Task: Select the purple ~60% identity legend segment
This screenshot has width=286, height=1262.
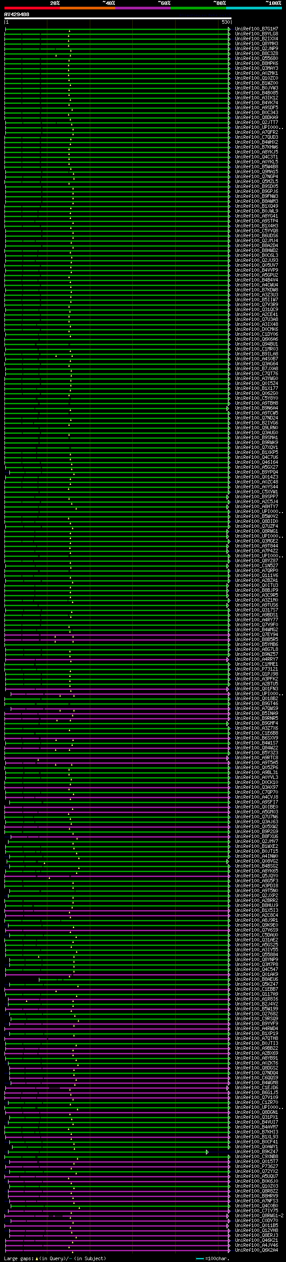Action: [143, 8]
